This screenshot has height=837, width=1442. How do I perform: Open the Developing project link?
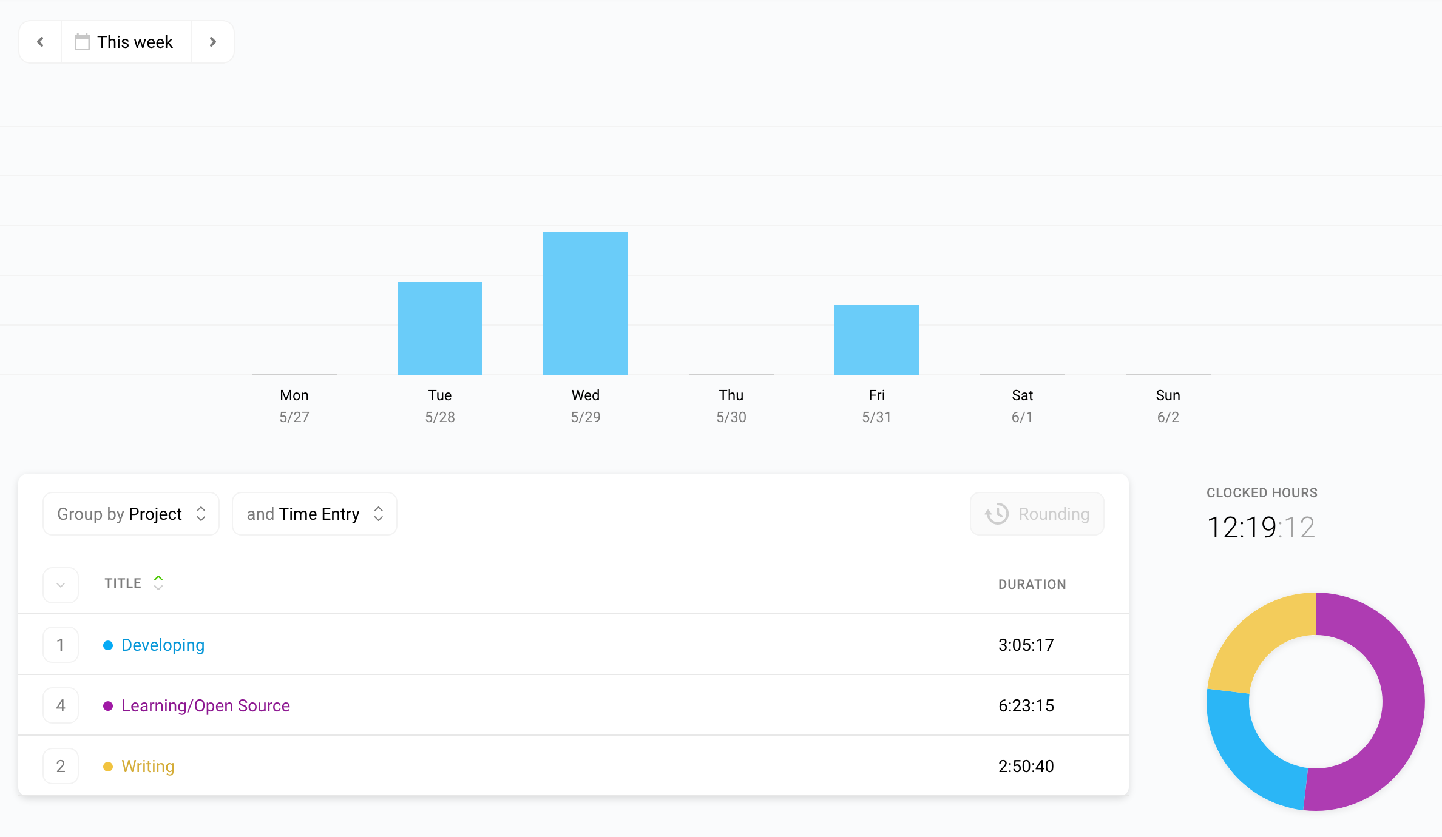(163, 645)
